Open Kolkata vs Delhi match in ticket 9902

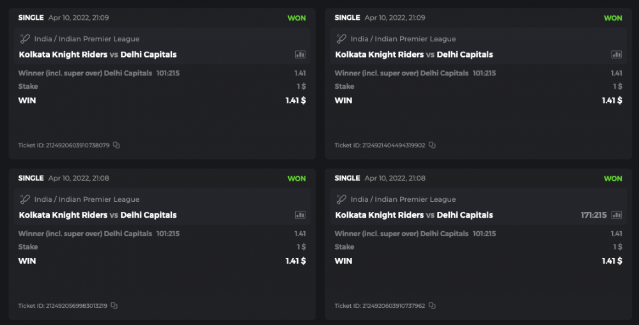(x=414, y=55)
